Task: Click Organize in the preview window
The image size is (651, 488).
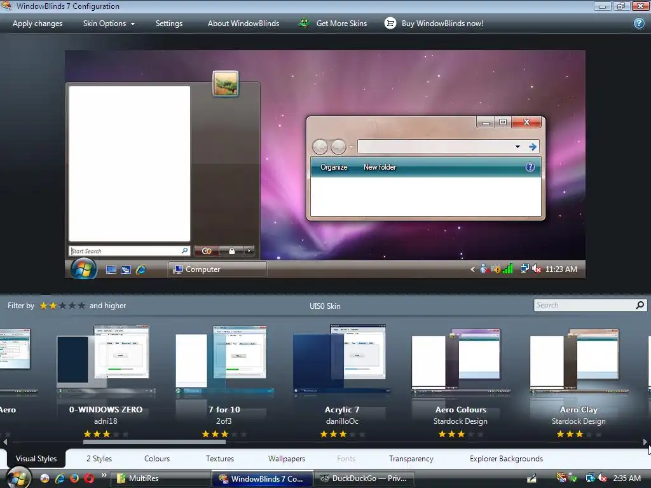Action: (334, 167)
